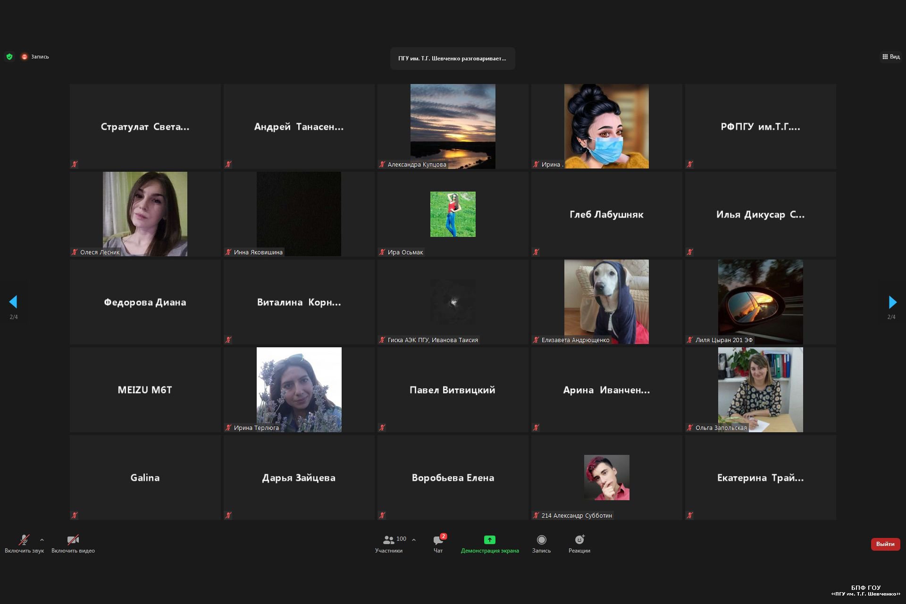Start Демонстрация экрана screen share
The height and width of the screenshot is (604, 906).
click(490, 544)
